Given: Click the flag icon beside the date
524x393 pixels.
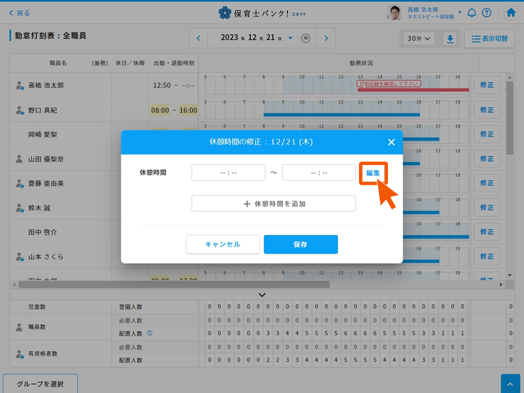Looking at the screenshot, I should coord(305,38).
